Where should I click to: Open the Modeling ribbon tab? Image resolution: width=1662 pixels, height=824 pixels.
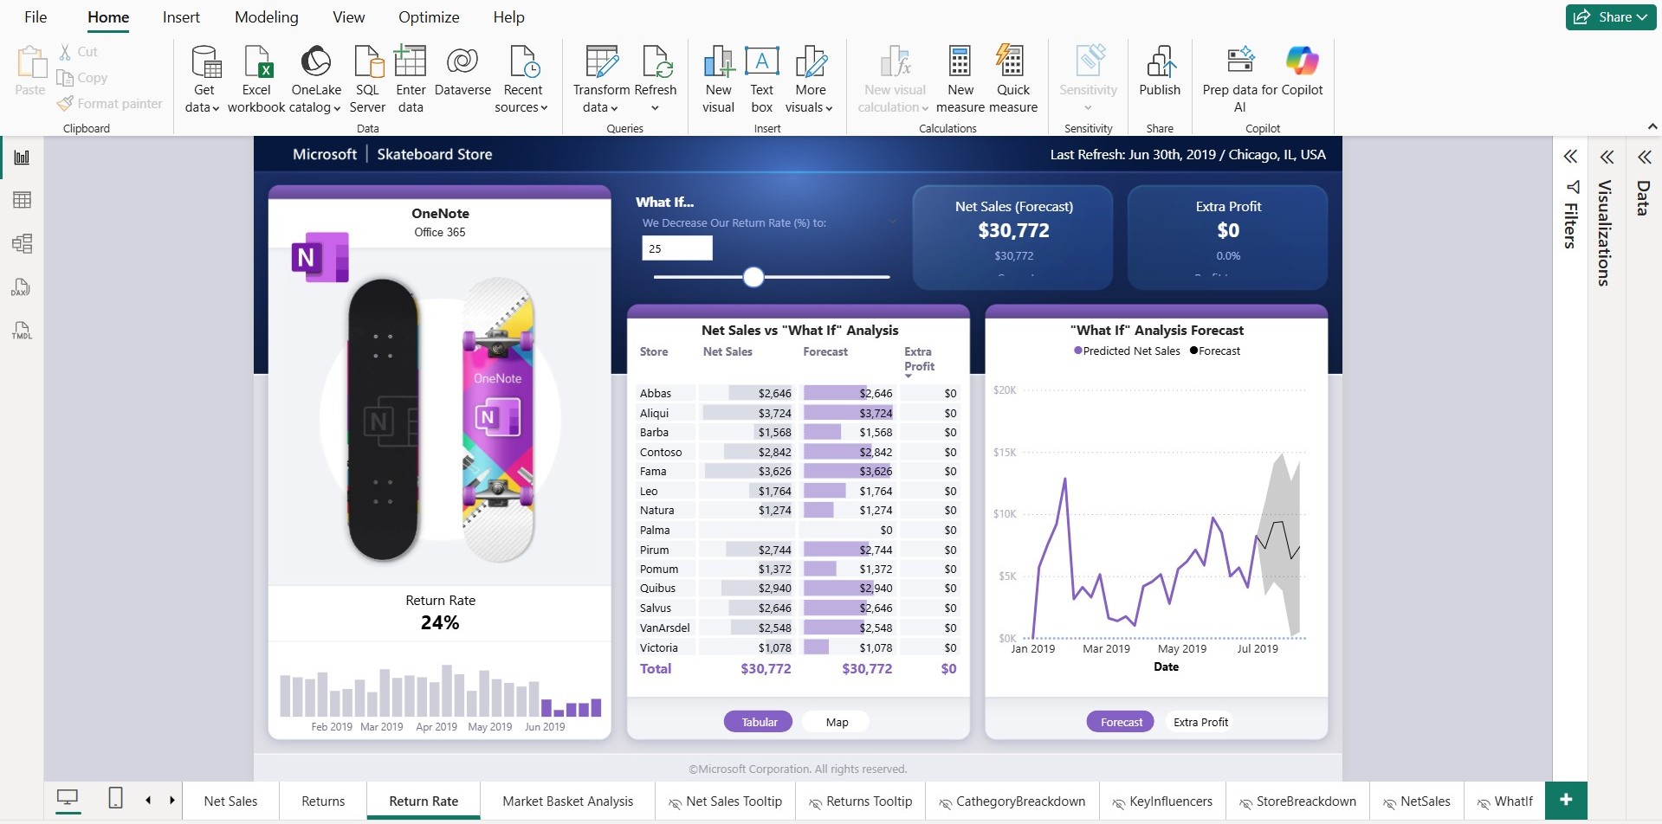[x=266, y=17]
